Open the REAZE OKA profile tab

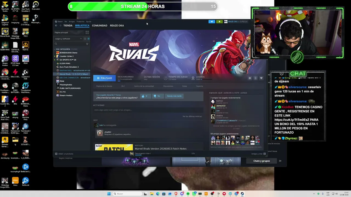tap(117, 25)
